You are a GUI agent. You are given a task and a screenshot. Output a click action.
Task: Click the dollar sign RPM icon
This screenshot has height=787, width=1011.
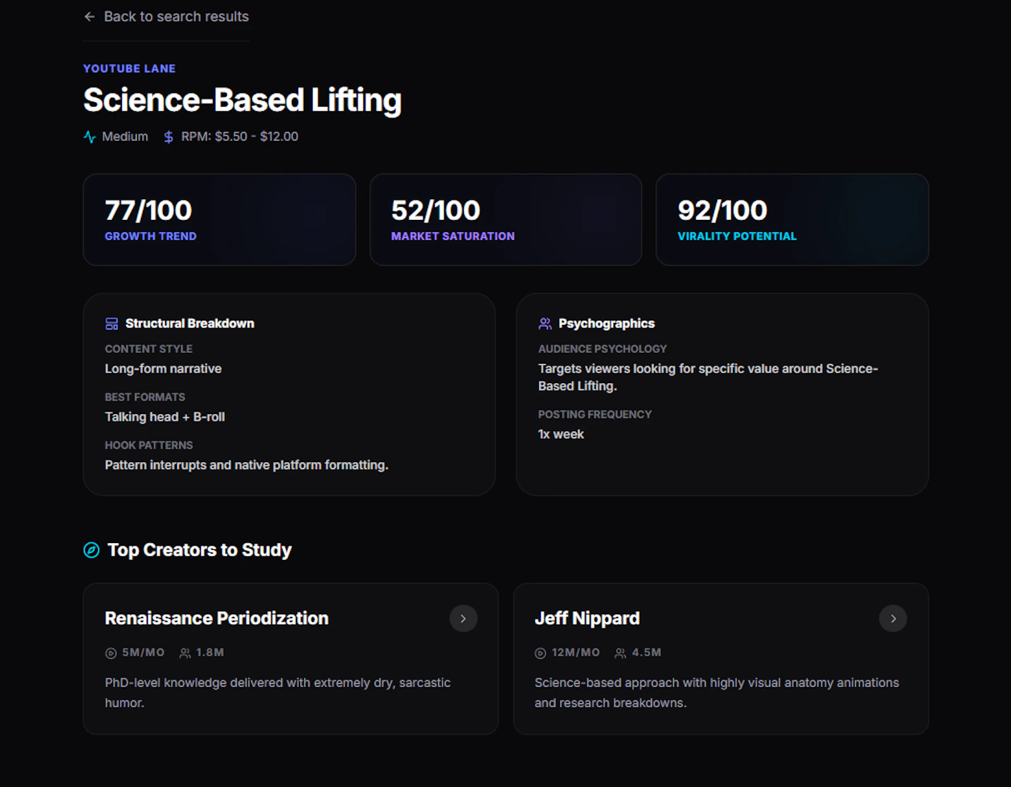(x=169, y=137)
